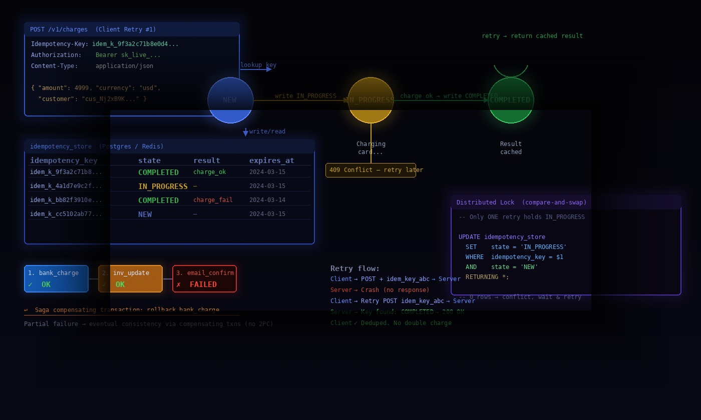This screenshot has width=701, height=420.
Task: Click the application/json content type value
Action: [x=124, y=66]
